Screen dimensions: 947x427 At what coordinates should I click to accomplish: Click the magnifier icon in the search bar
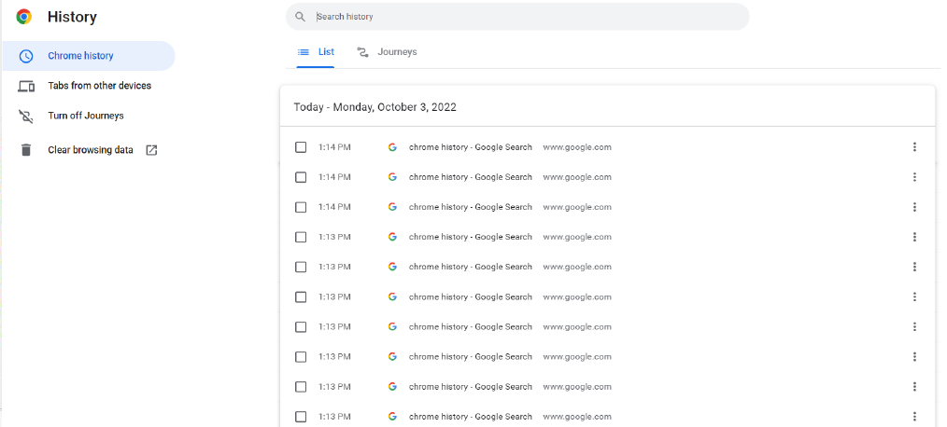pyautogui.click(x=300, y=17)
